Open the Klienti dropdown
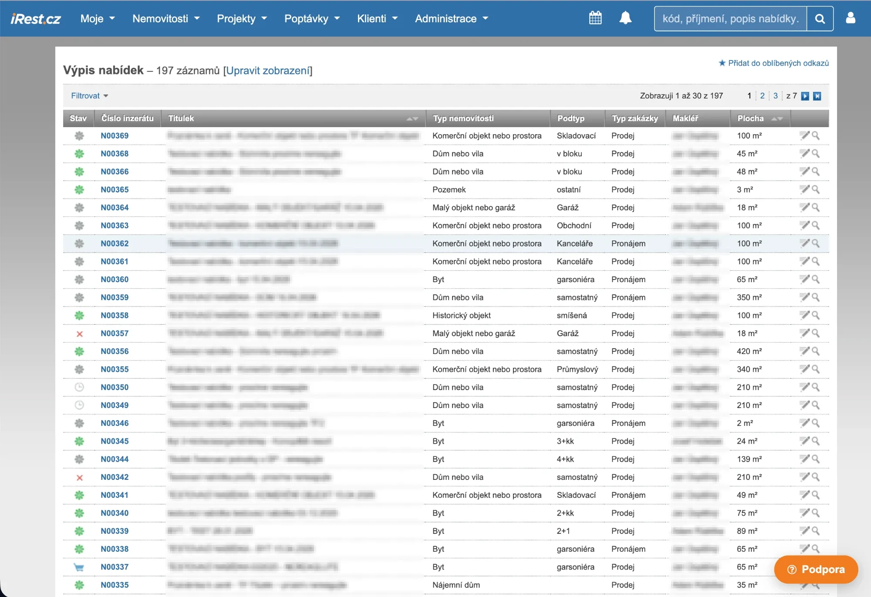871x597 pixels. (x=377, y=19)
